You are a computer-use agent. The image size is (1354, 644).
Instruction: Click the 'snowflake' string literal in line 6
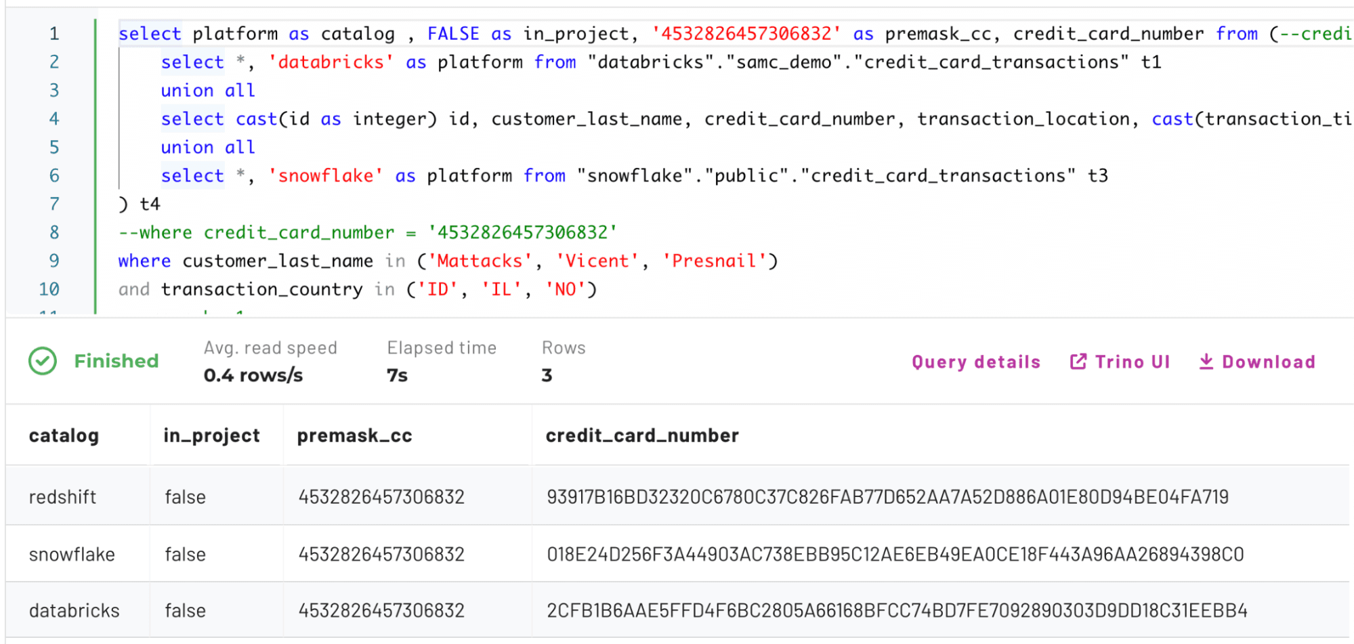(326, 175)
